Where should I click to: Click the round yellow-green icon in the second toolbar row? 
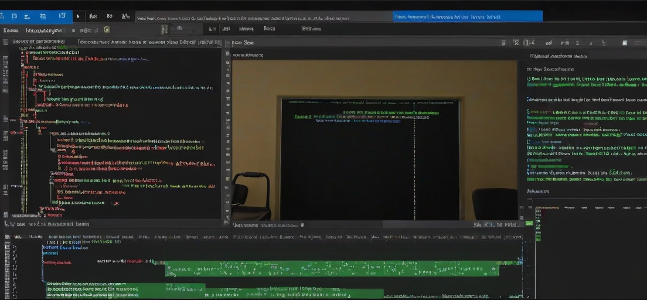point(107,29)
